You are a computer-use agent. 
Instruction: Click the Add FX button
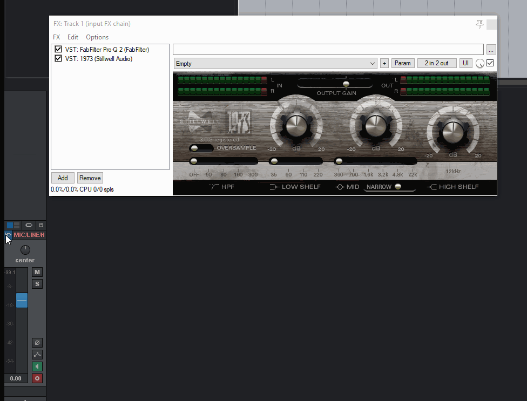coord(63,178)
